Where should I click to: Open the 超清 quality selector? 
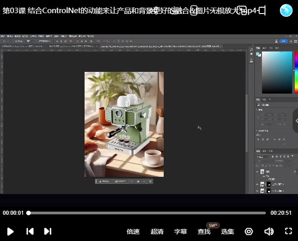(x=157, y=232)
